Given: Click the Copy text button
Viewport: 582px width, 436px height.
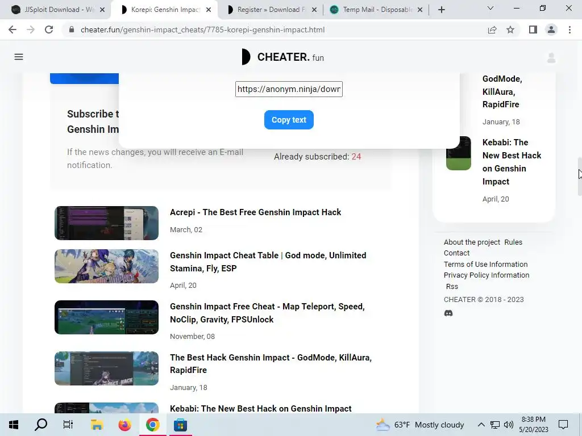Looking at the screenshot, I should click(x=289, y=120).
